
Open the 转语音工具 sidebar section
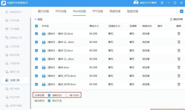tap(14, 38)
